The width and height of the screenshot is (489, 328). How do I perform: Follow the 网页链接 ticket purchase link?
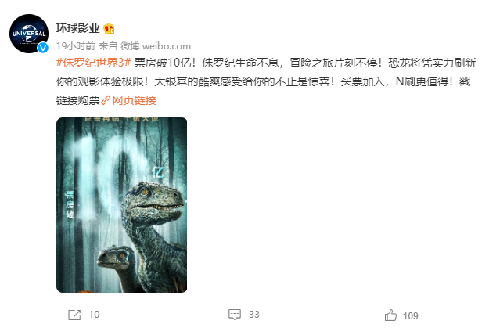tap(134, 100)
